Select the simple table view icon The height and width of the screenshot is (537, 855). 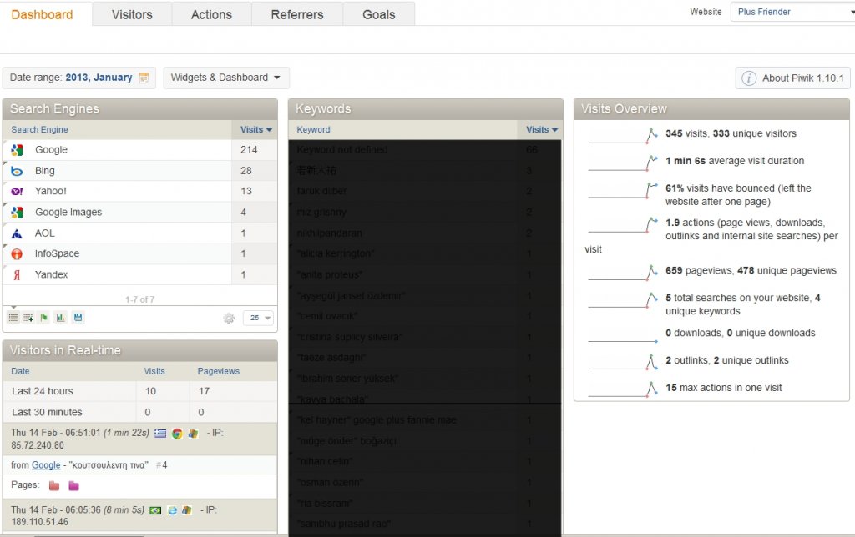coord(13,318)
